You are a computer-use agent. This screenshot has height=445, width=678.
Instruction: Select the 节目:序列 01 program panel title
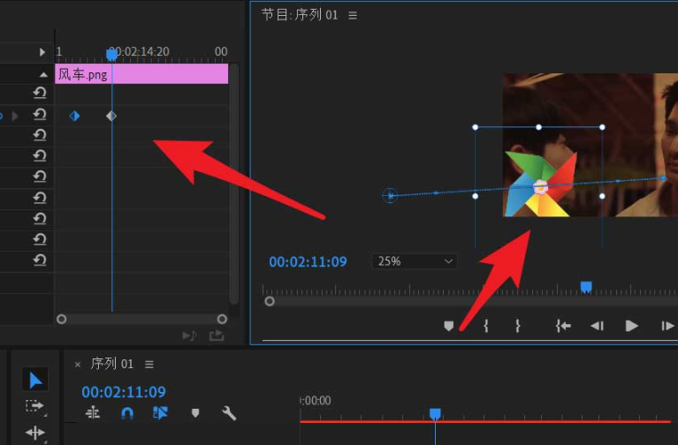(x=300, y=15)
